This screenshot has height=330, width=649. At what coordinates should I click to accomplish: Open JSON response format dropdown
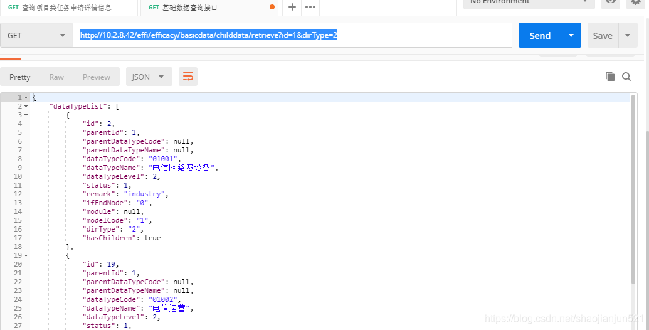pyautogui.click(x=149, y=77)
